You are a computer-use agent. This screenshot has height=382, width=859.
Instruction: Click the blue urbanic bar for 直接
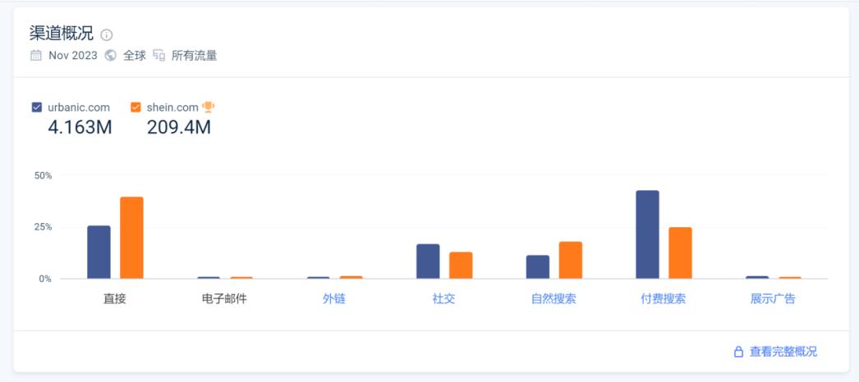[x=99, y=252]
